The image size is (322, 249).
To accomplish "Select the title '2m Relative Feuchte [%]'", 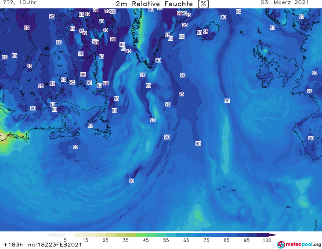I will (162, 4).
